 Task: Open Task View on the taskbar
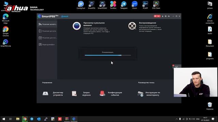(11, 119)
